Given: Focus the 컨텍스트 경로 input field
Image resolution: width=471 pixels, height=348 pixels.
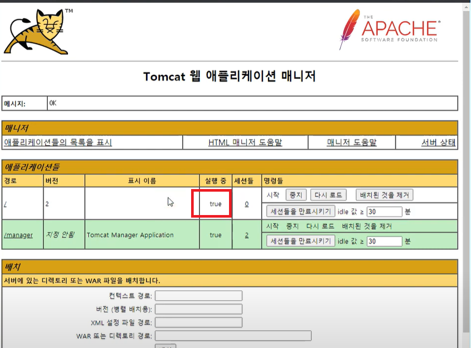Looking at the screenshot, I should point(198,296).
